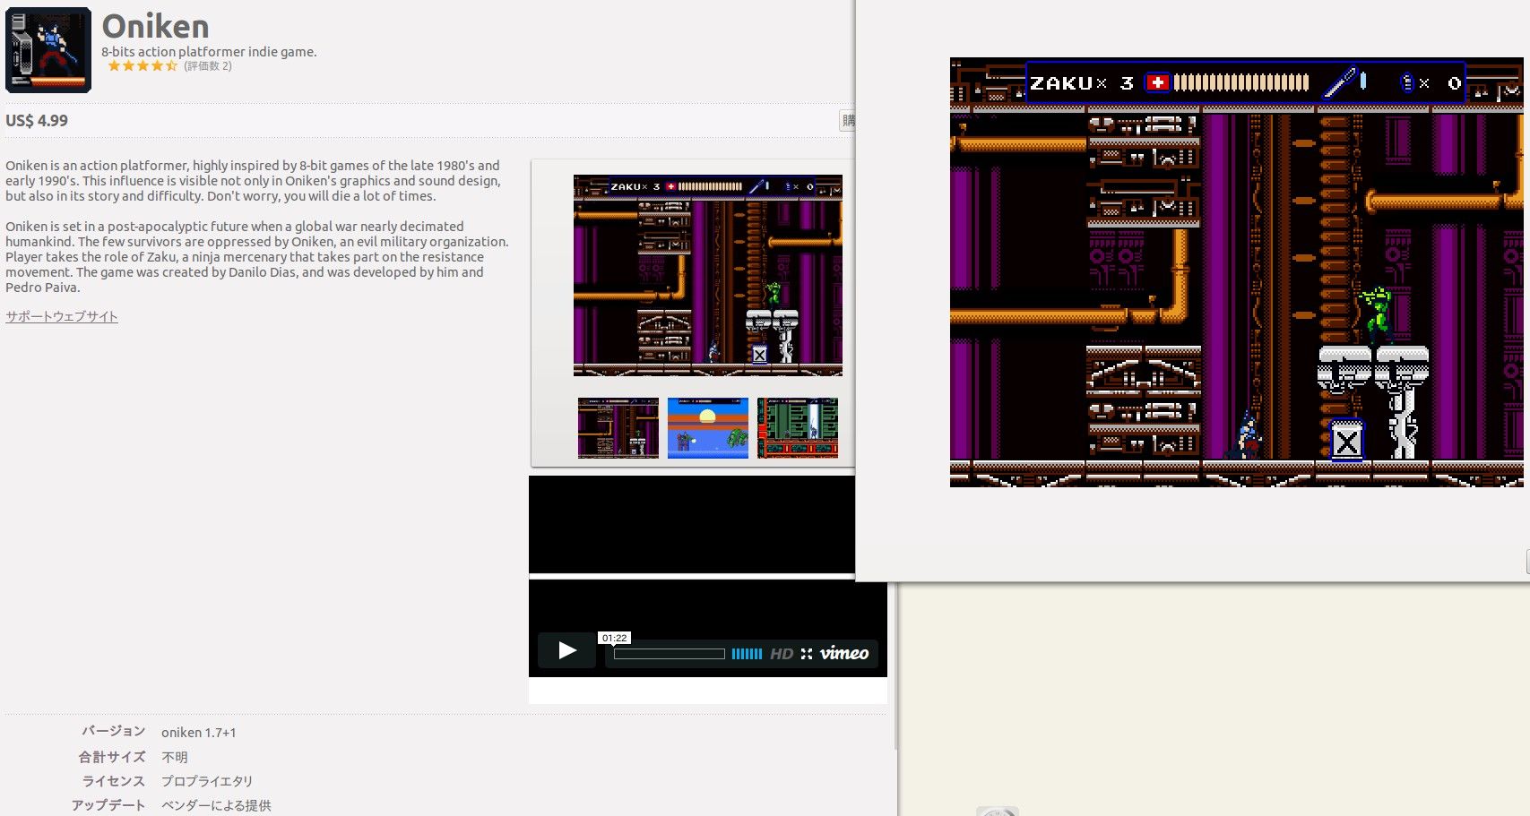This screenshot has width=1530, height=816.
Task: Click the 'US$ 4.99' price text
Action: pyautogui.click(x=37, y=120)
